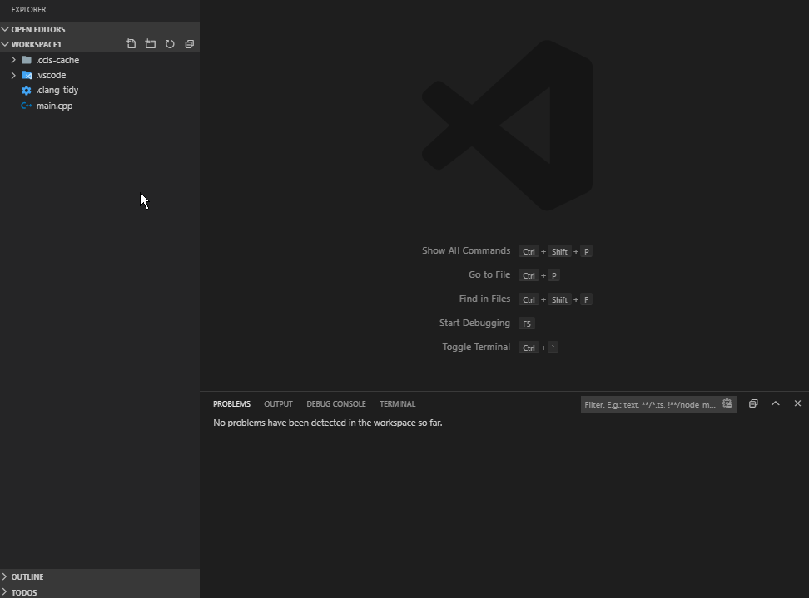
Task: Click the .vscode folder icon
Action: 27,75
